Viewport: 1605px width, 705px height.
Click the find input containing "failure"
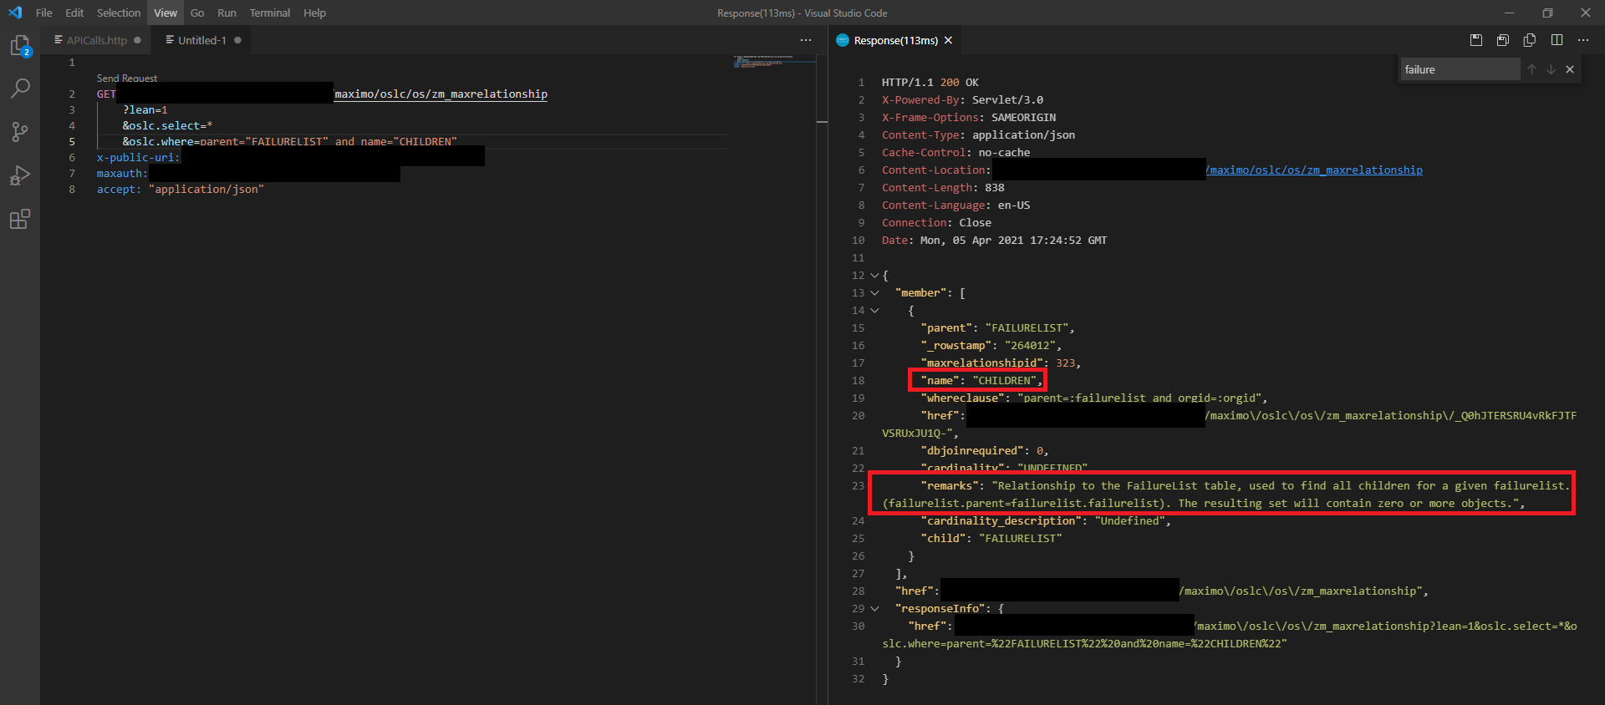(1459, 69)
